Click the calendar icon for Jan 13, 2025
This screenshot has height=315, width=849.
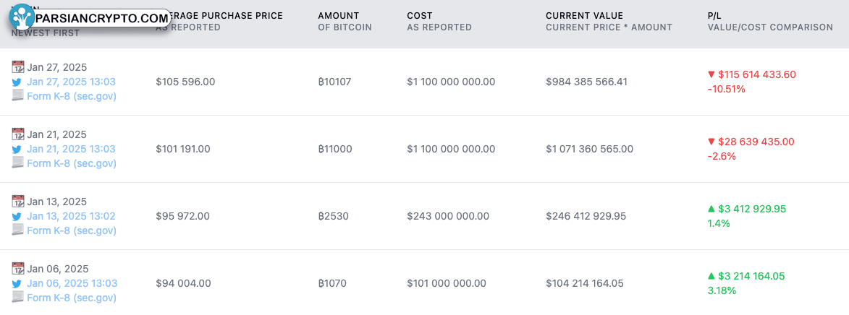click(x=18, y=202)
